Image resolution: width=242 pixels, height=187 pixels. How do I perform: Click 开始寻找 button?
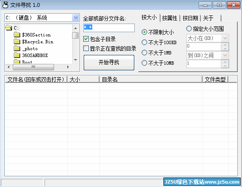(109, 63)
